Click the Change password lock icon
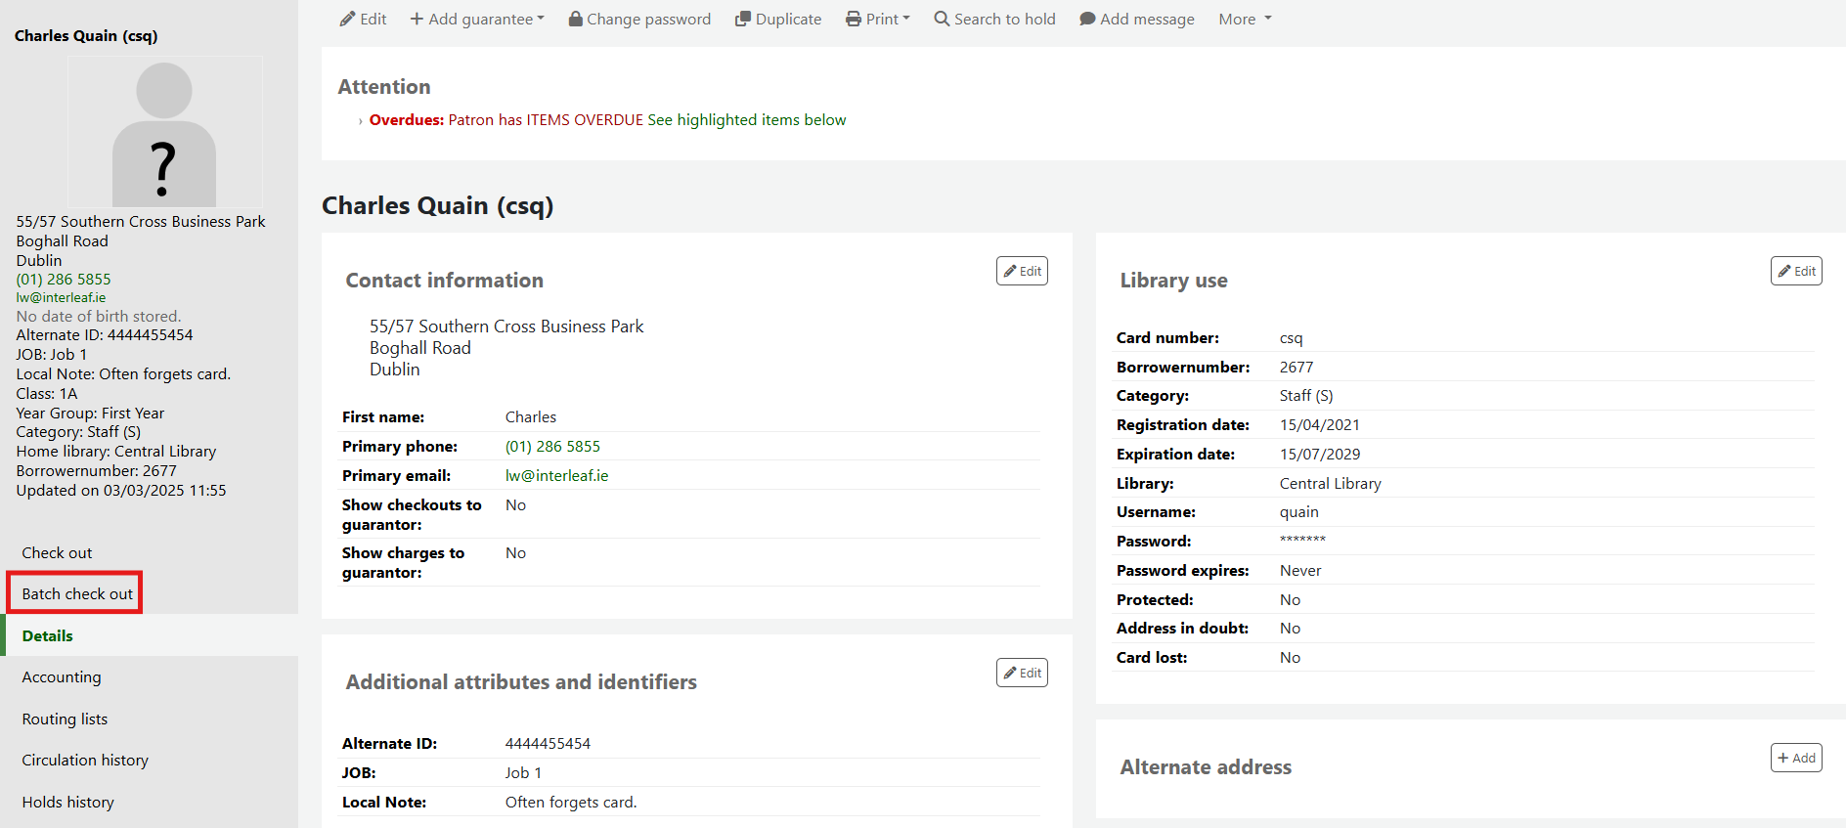The width and height of the screenshot is (1846, 828). tap(576, 20)
